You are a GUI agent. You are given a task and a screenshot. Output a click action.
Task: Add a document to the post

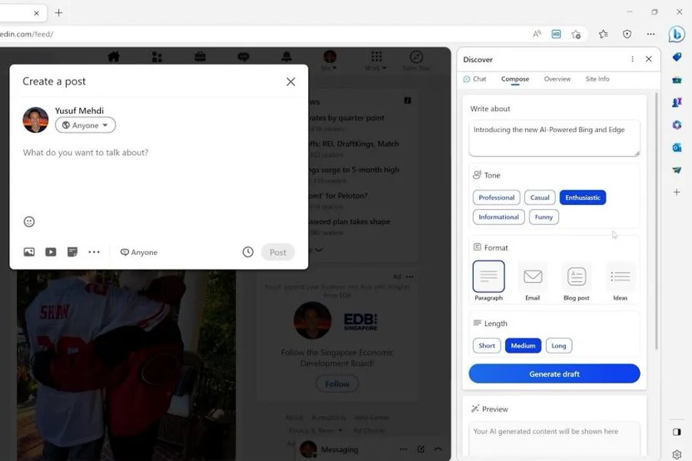(x=72, y=252)
